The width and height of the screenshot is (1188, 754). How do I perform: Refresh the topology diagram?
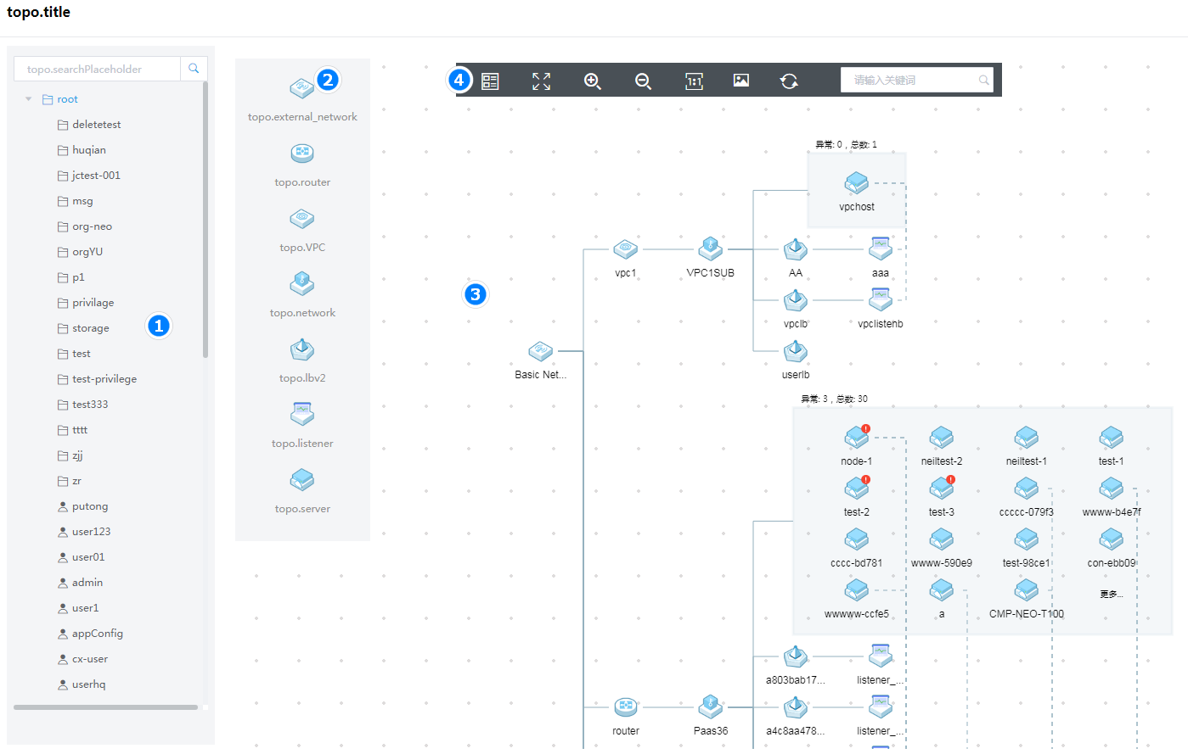[789, 81]
